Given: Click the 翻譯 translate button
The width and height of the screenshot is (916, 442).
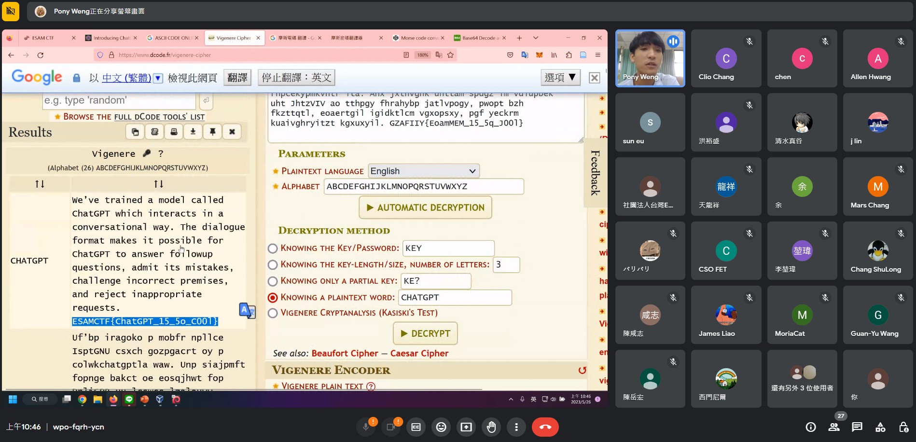Looking at the screenshot, I should (x=237, y=78).
